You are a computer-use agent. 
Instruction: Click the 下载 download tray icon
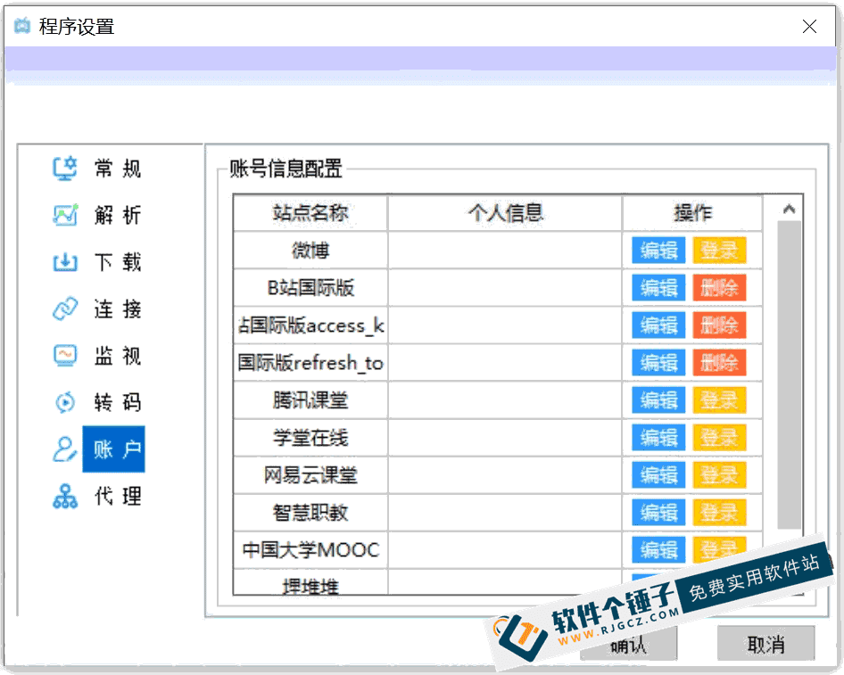(x=65, y=262)
